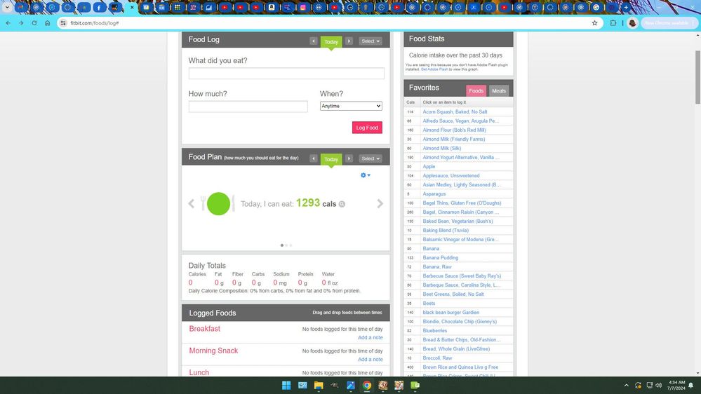Screen dimensions: 701x394
Task: Log Almond Milk (Silk) favorite
Action: pyautogui.click(x=441, y=149)
